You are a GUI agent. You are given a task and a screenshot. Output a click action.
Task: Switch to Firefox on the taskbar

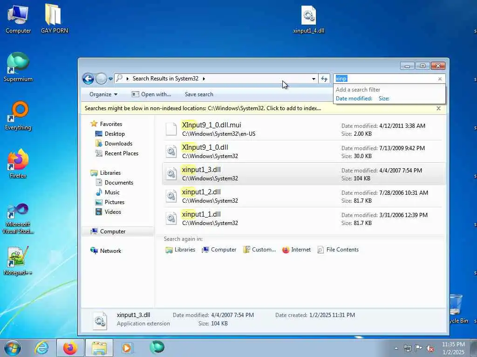coord(70,348)
